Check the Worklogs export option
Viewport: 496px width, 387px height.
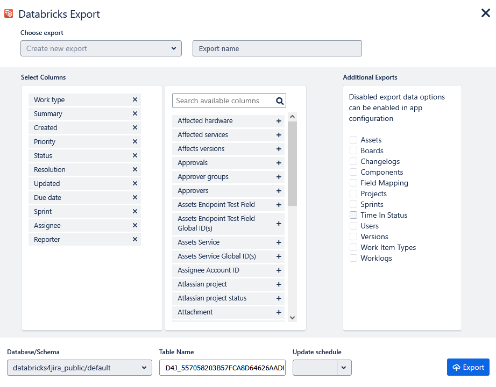pos(353,258)
